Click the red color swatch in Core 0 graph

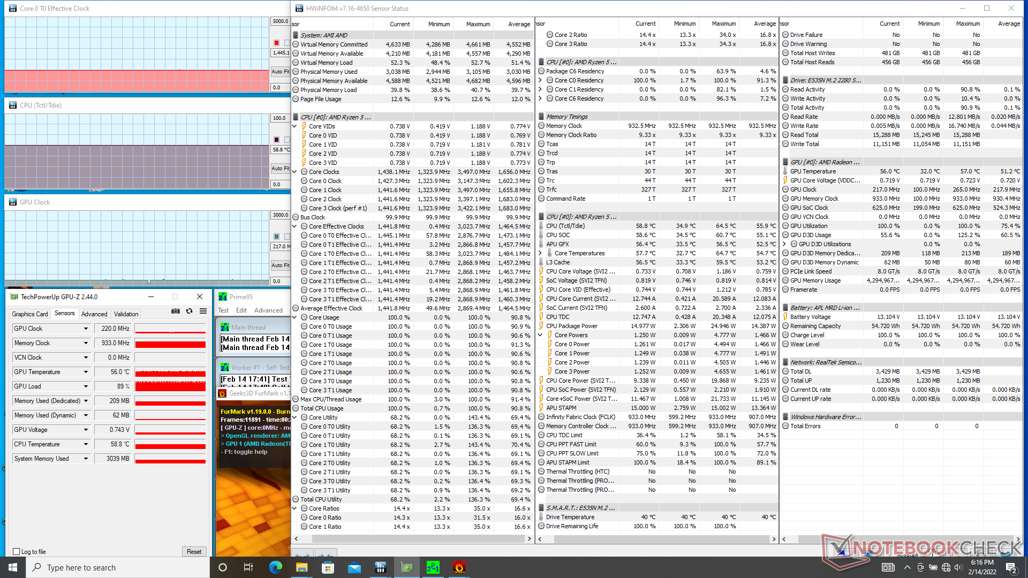(x=276, y=43)
